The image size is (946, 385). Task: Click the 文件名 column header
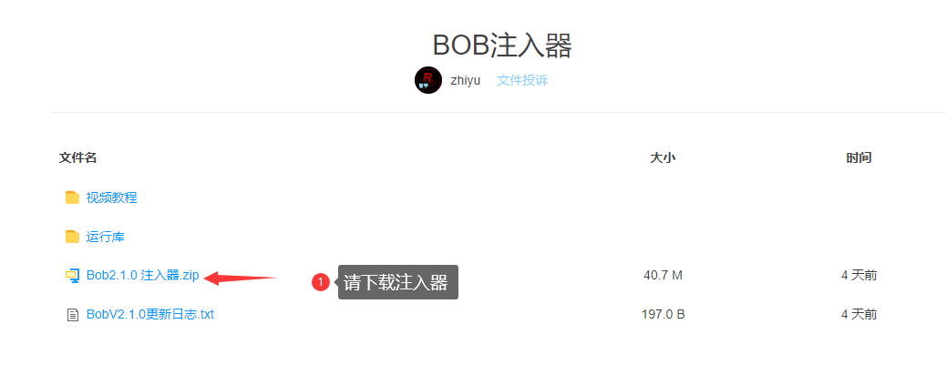tap(77, 157)
